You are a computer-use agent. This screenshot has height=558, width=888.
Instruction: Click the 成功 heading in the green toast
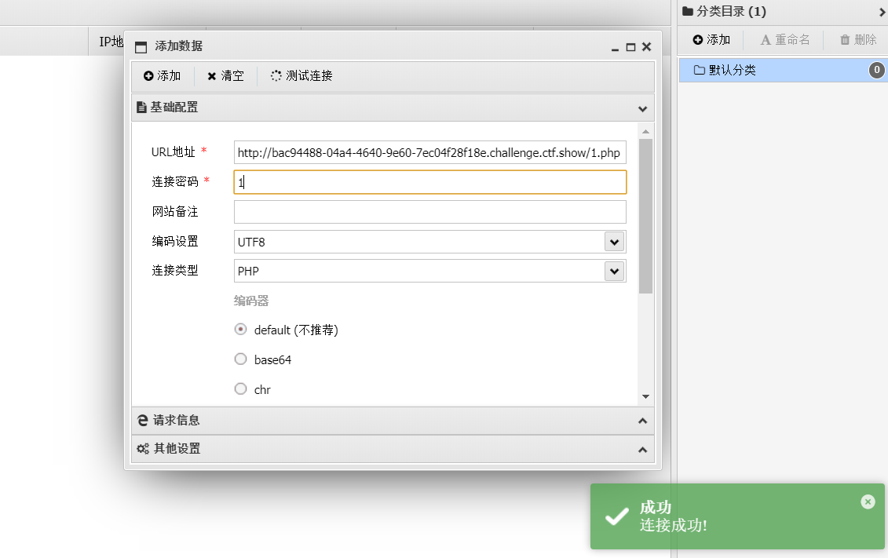coord(656,507)
